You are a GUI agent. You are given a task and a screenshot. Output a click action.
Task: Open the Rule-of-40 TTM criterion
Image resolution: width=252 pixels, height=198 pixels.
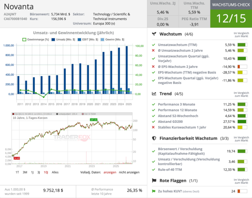click(x=170, y=170)
